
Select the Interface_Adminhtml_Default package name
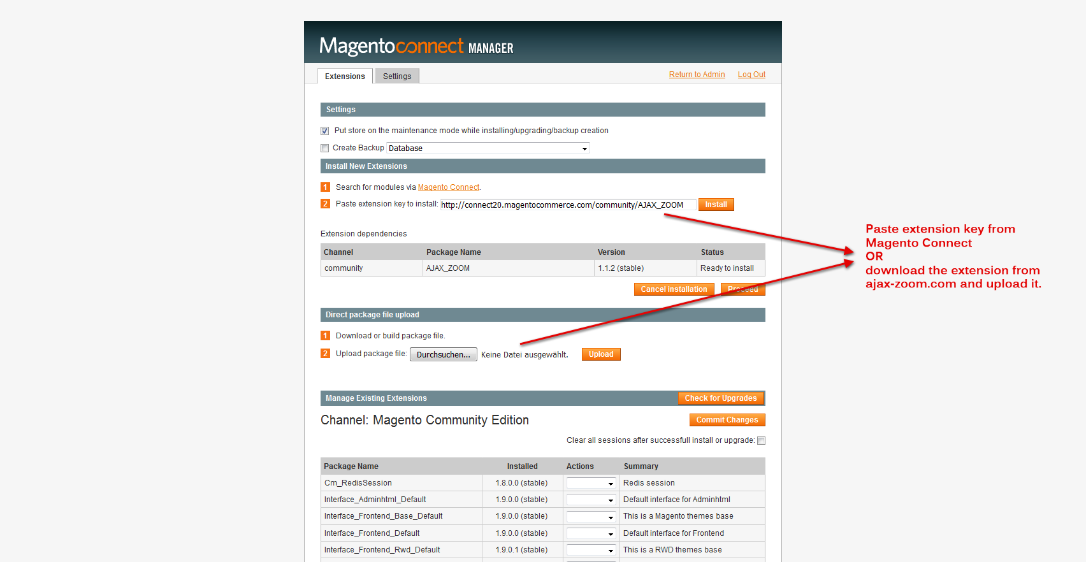(x=375, y=500)
